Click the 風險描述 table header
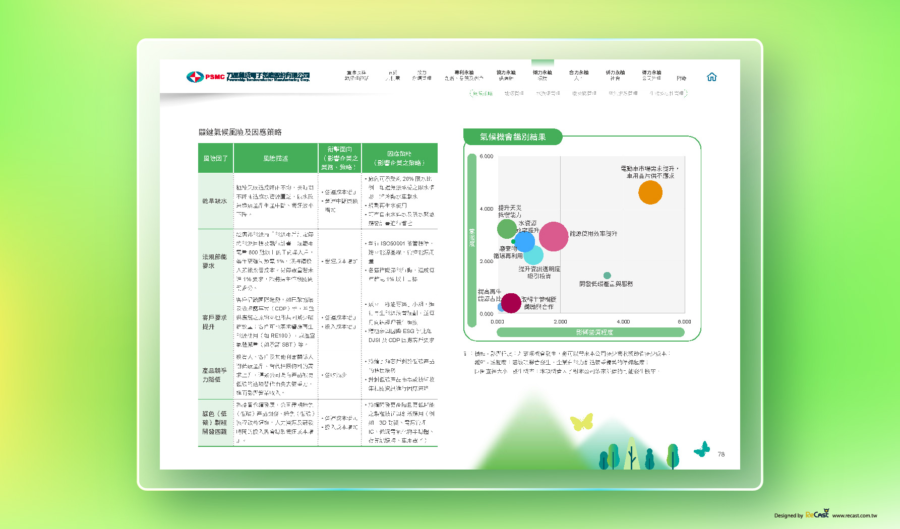Viewport: 900px width, 529px height. point(276,158)
